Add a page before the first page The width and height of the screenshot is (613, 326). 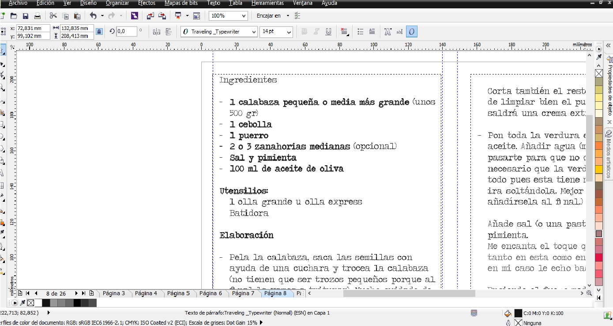pos(20,293)
